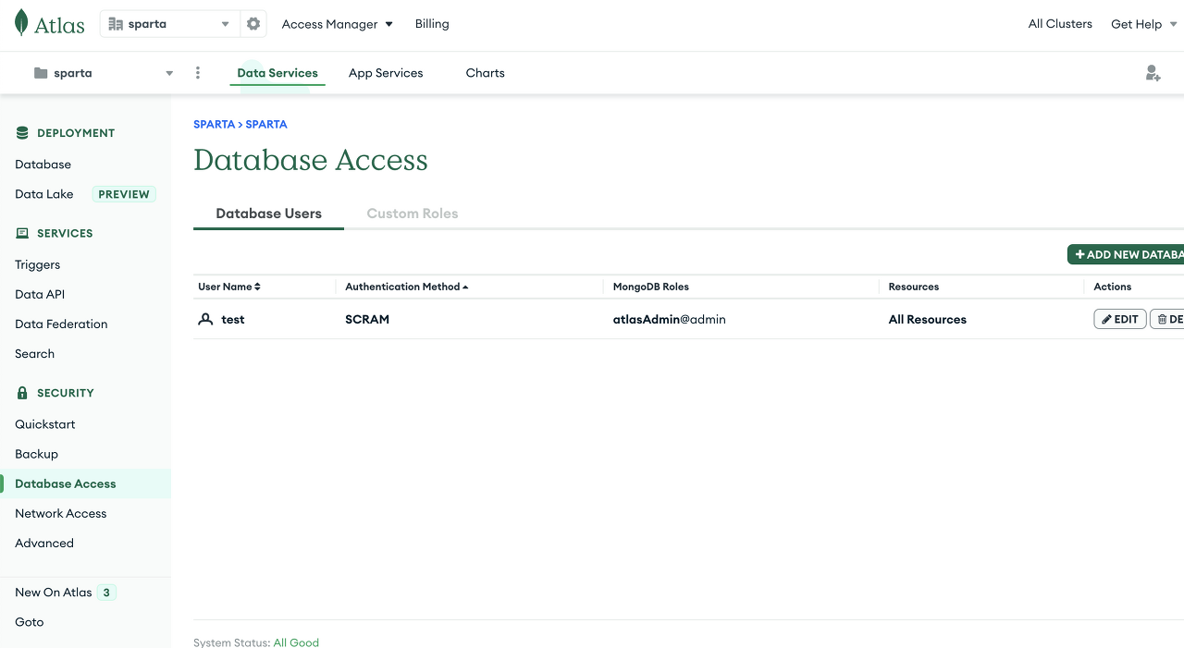Click the MongoDB Roles column header
The image size is (1184, 648).
click(x=651, y=287)
